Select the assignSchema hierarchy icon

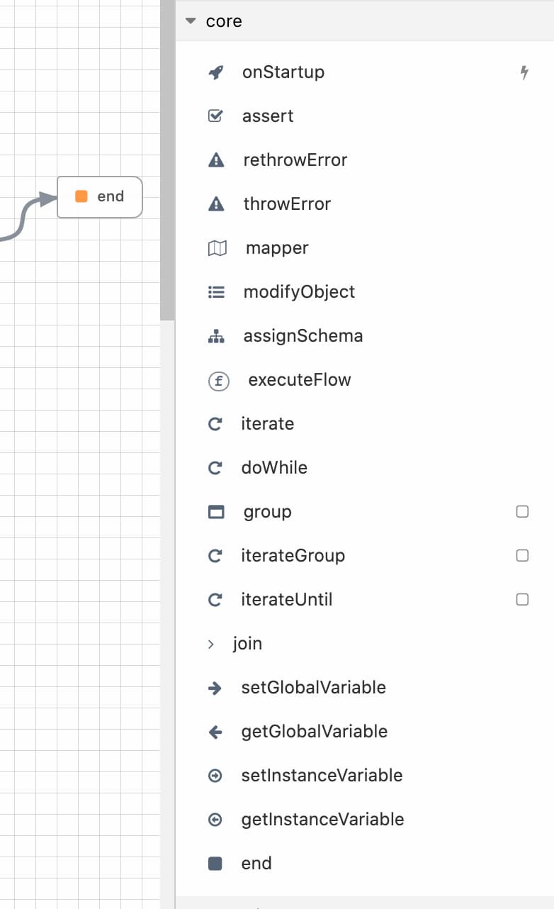(x=216, y=336)
